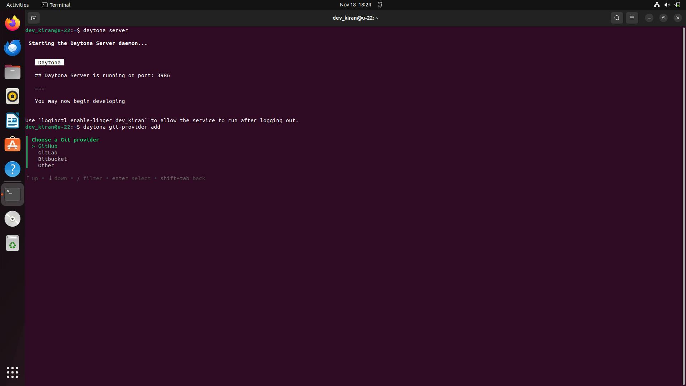Launch LibreOffice Writer from the dock
The width and height of the screenshot is (686, 386).
[x=13, y=120]
